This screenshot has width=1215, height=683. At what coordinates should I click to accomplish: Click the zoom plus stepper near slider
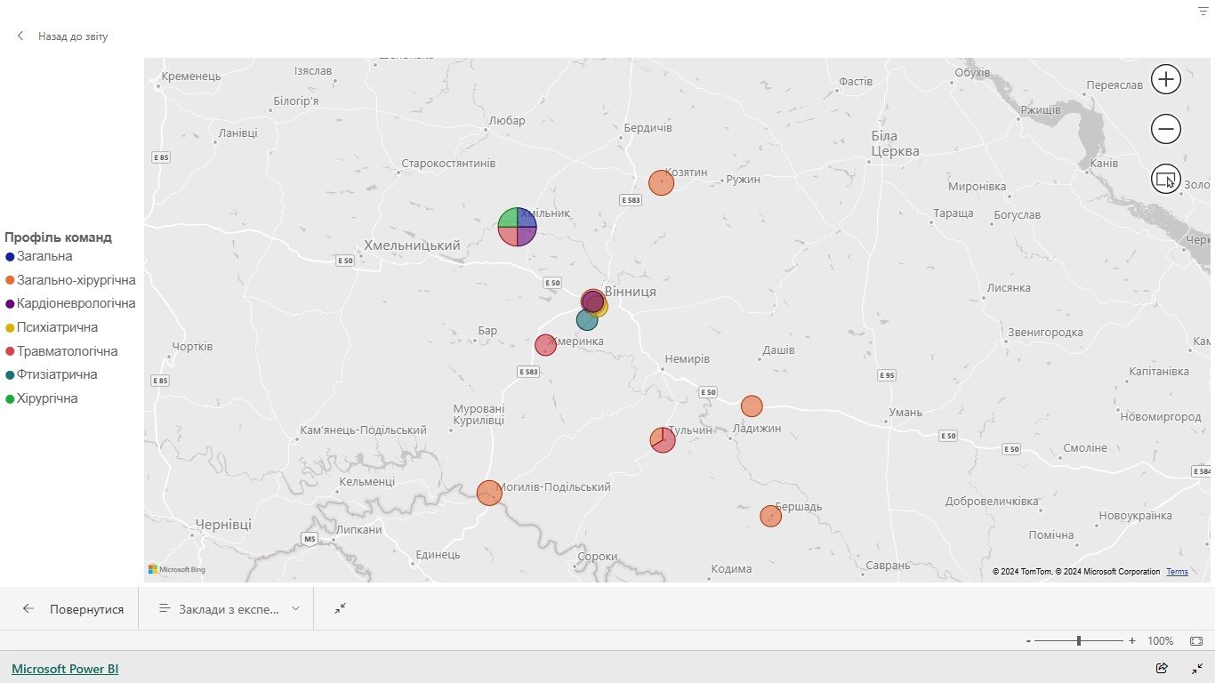click(x=1132, y=641)
